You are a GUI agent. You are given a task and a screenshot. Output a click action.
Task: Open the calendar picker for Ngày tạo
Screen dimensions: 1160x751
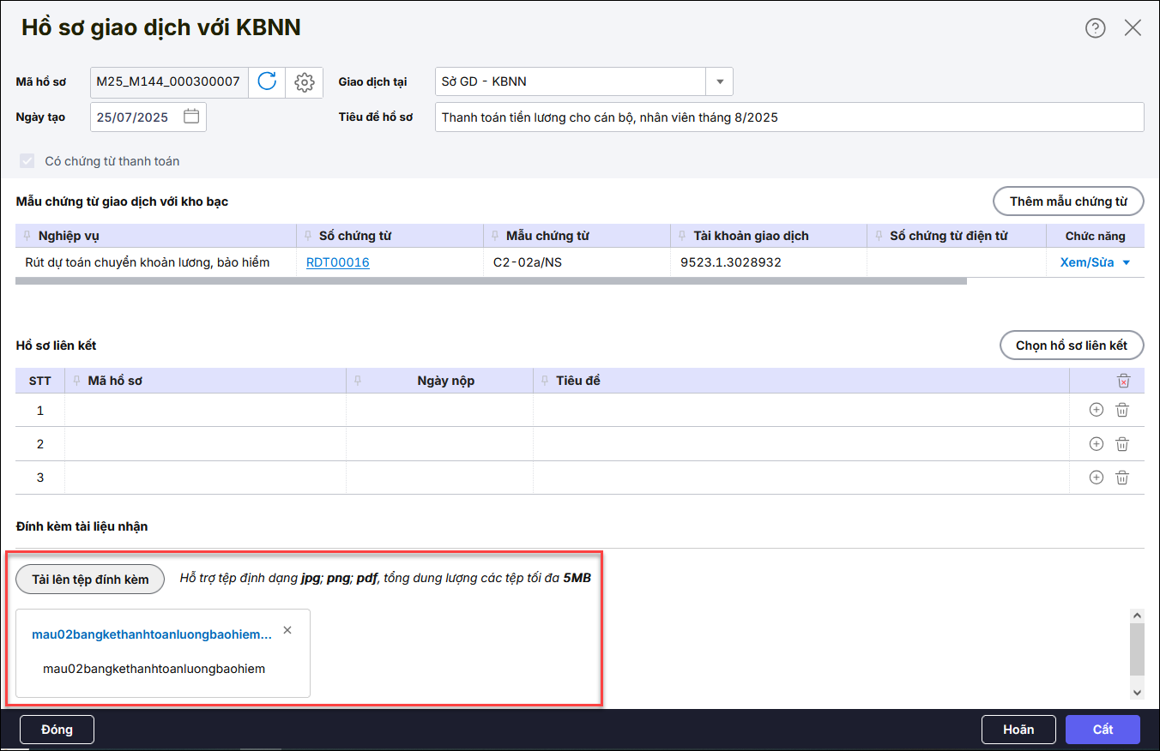191,117
